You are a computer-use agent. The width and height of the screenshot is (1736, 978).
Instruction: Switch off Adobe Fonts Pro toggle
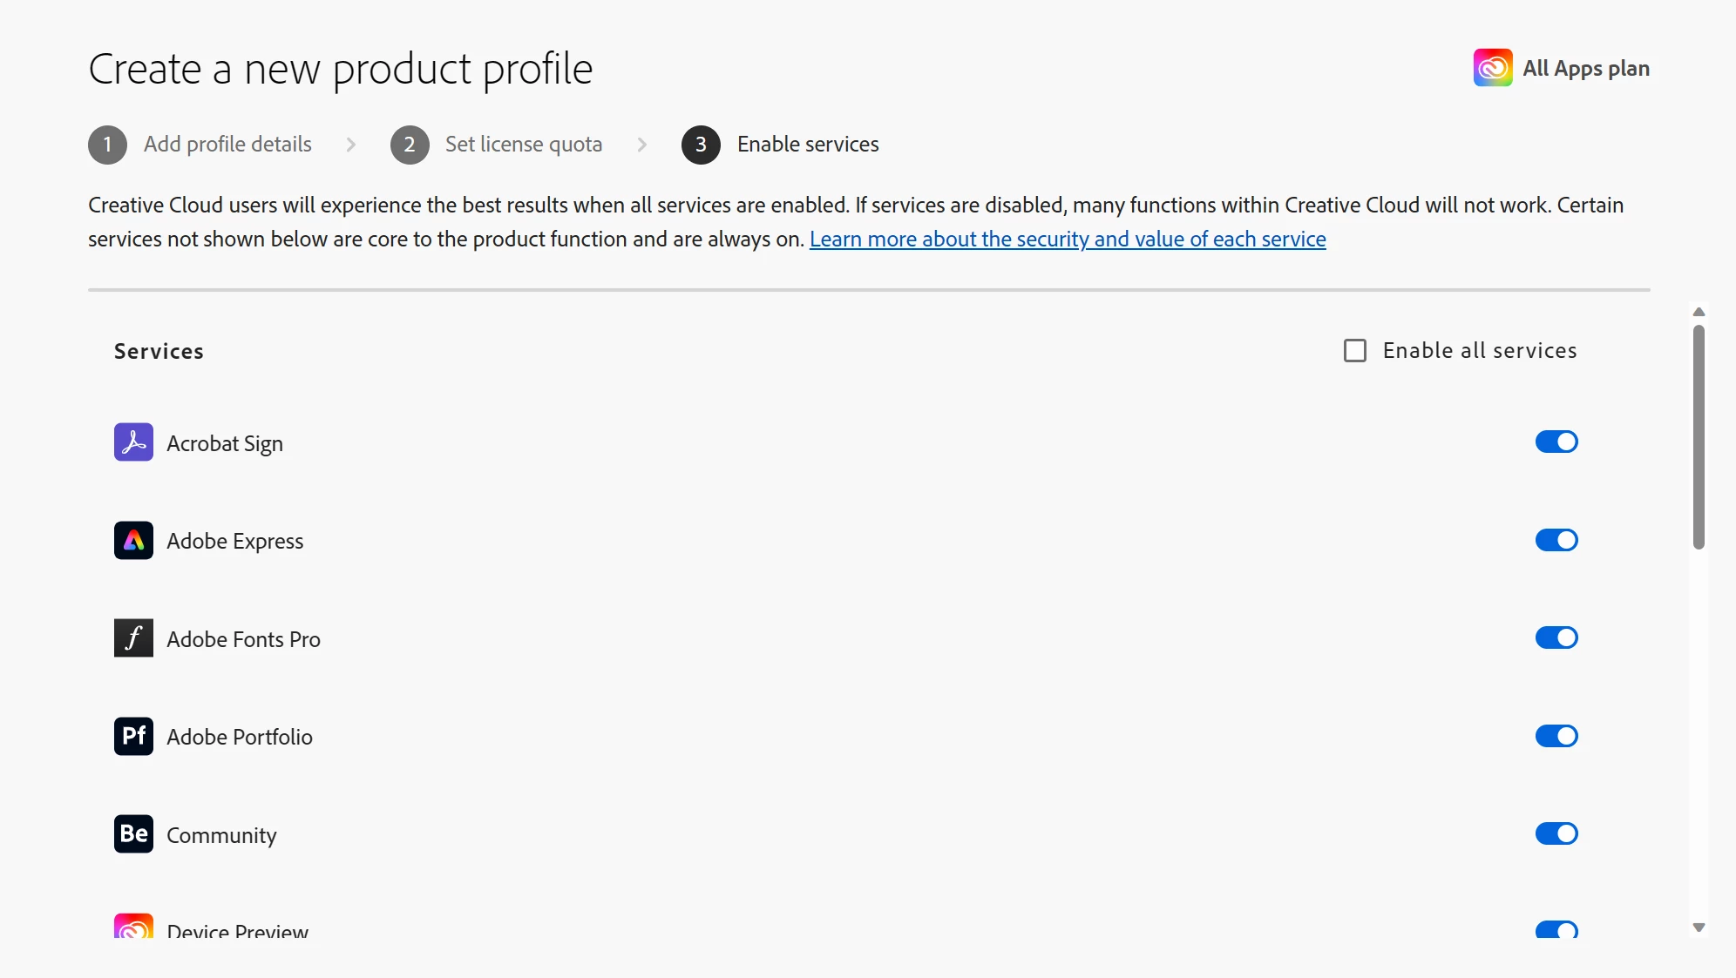click(x=1556, y=638)
